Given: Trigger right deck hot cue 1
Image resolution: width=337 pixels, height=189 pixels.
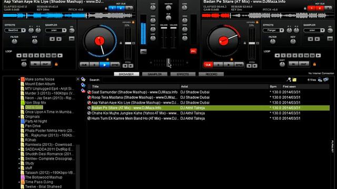Looking at the screenshot, I should [311, 8].
